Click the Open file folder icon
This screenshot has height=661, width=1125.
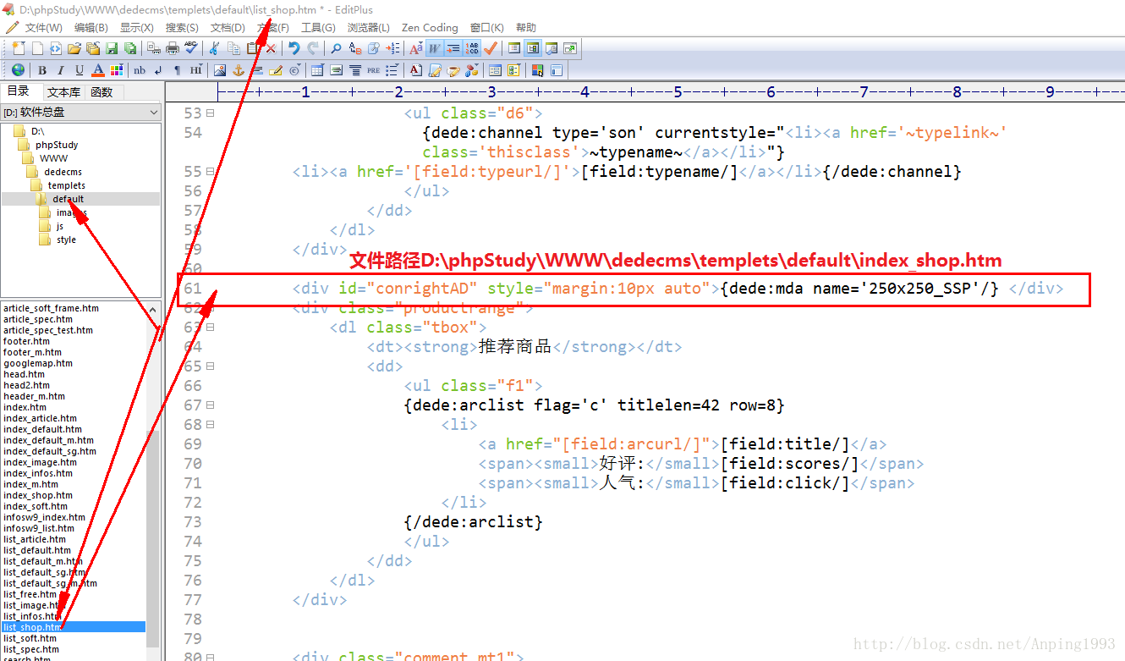74,48
